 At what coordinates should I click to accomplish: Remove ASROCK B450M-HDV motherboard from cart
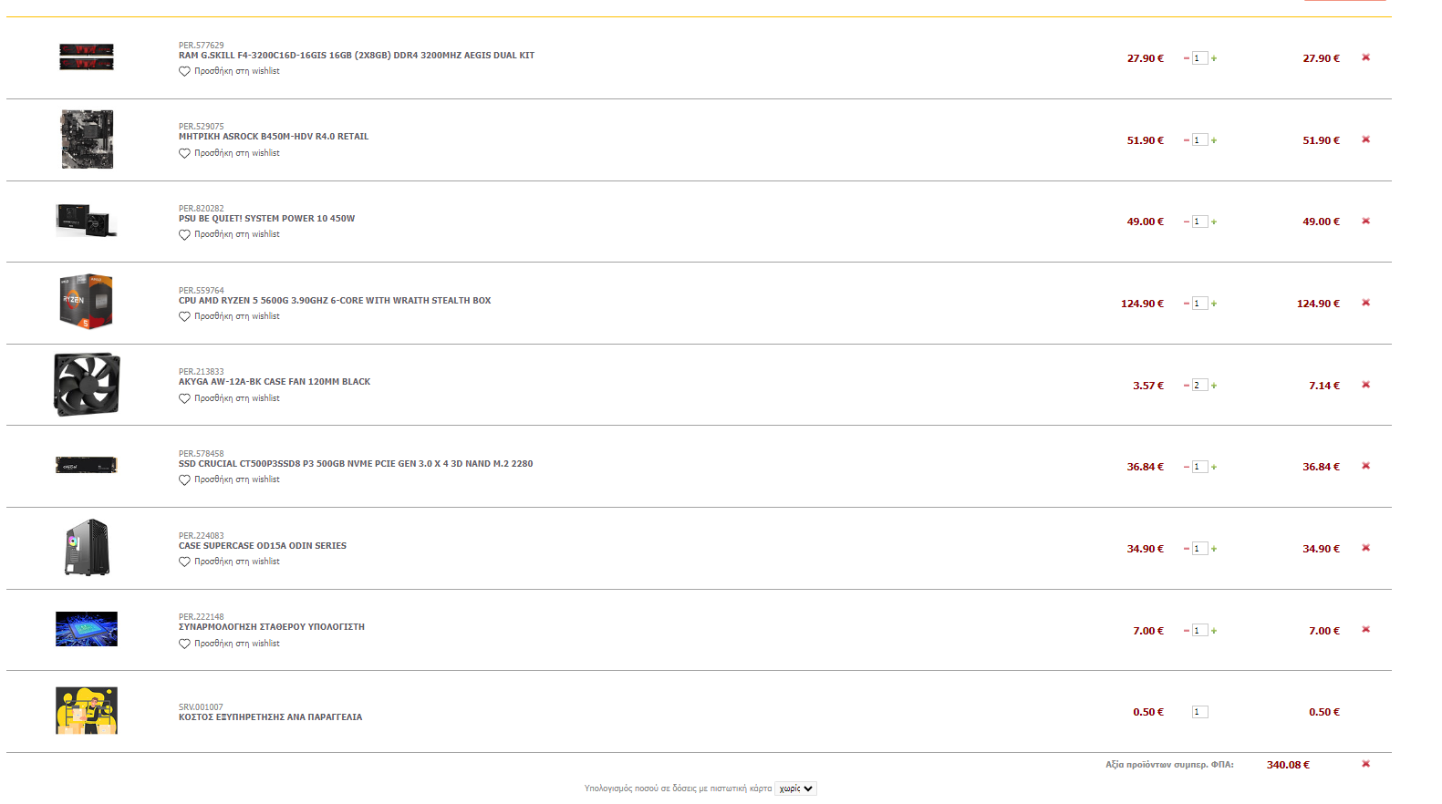[x=1365, y=139]
